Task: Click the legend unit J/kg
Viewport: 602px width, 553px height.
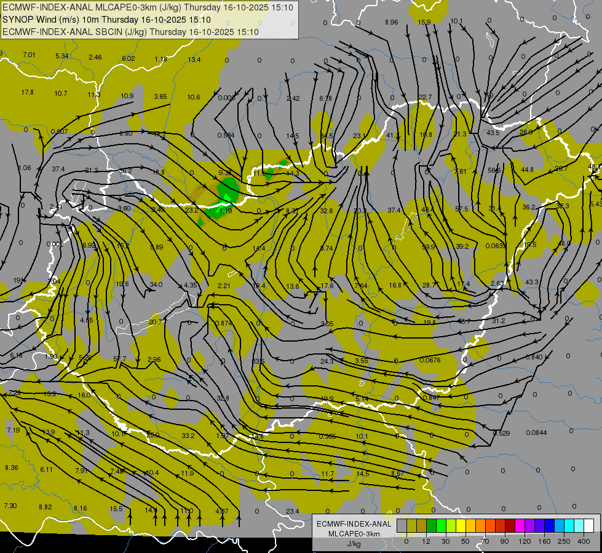Action: tap(354, 544)
